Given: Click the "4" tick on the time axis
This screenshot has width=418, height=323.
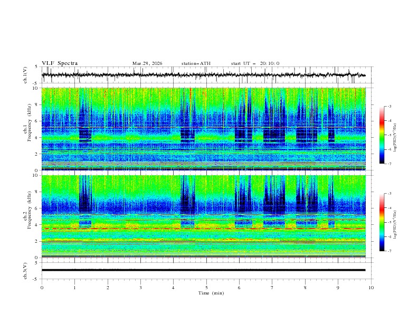Looking at the screenshot, I should [x=173, y=288].
